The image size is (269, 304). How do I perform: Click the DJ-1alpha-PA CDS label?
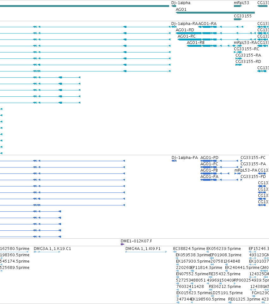(185, 158)
